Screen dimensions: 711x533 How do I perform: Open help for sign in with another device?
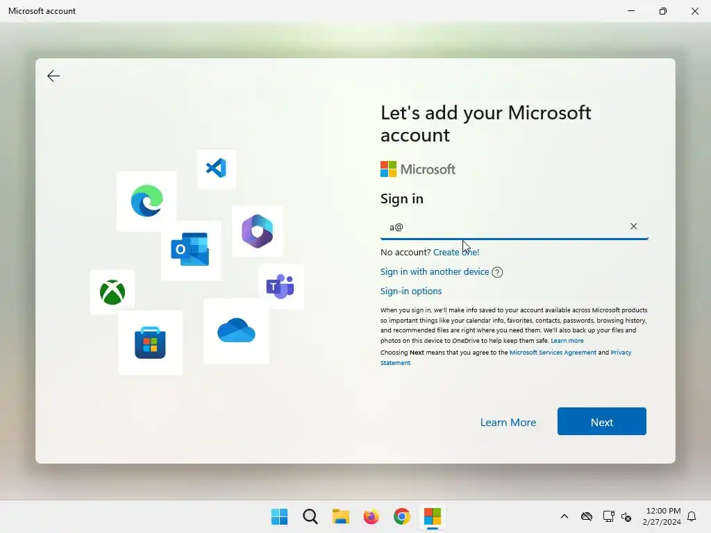click(x=497, y=272)
